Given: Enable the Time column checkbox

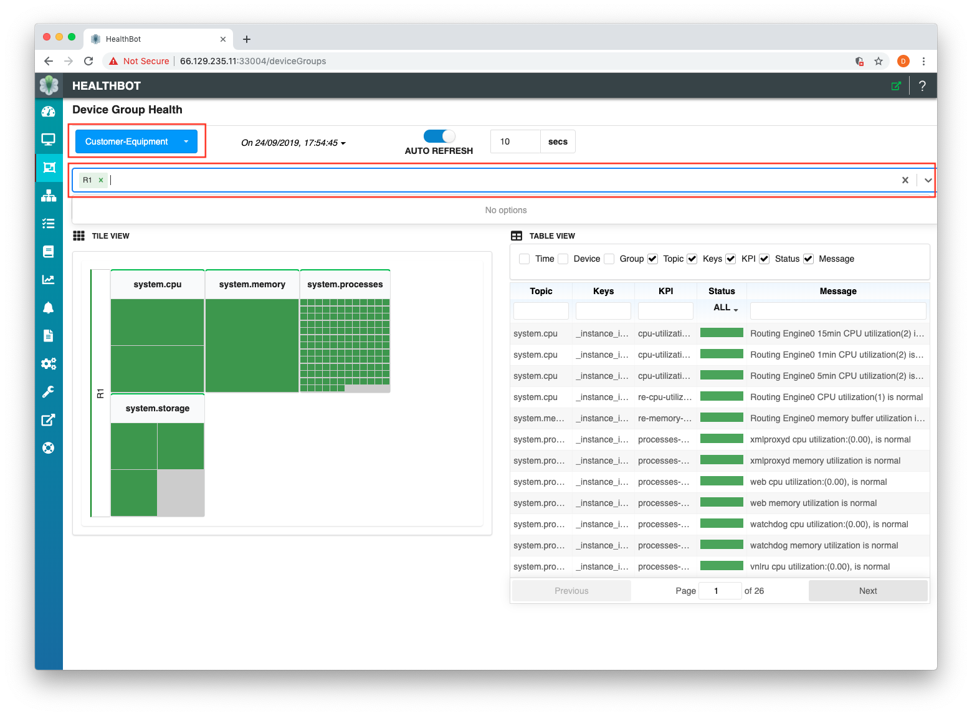Looking at the screenshot, I should pos(525,259).
